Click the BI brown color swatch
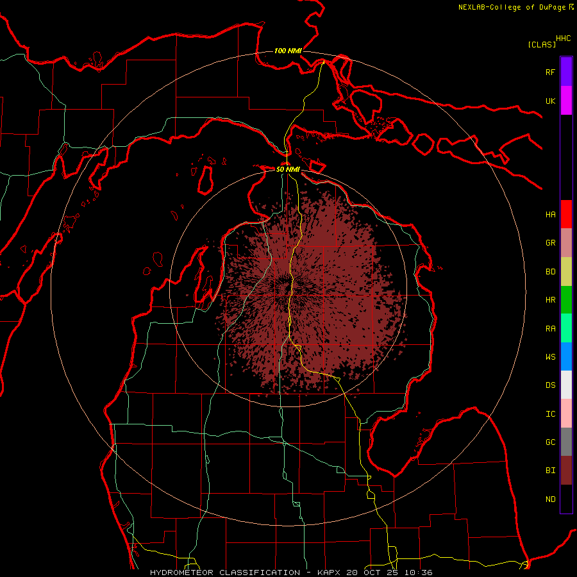577x577 pixels. pyautogui.click(x=566, y=471)
